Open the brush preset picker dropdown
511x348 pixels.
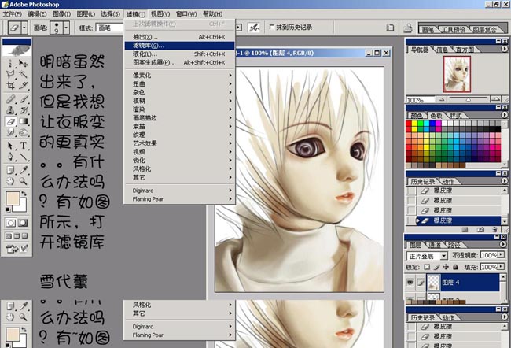pyautogui.click(x=66, y=28)
